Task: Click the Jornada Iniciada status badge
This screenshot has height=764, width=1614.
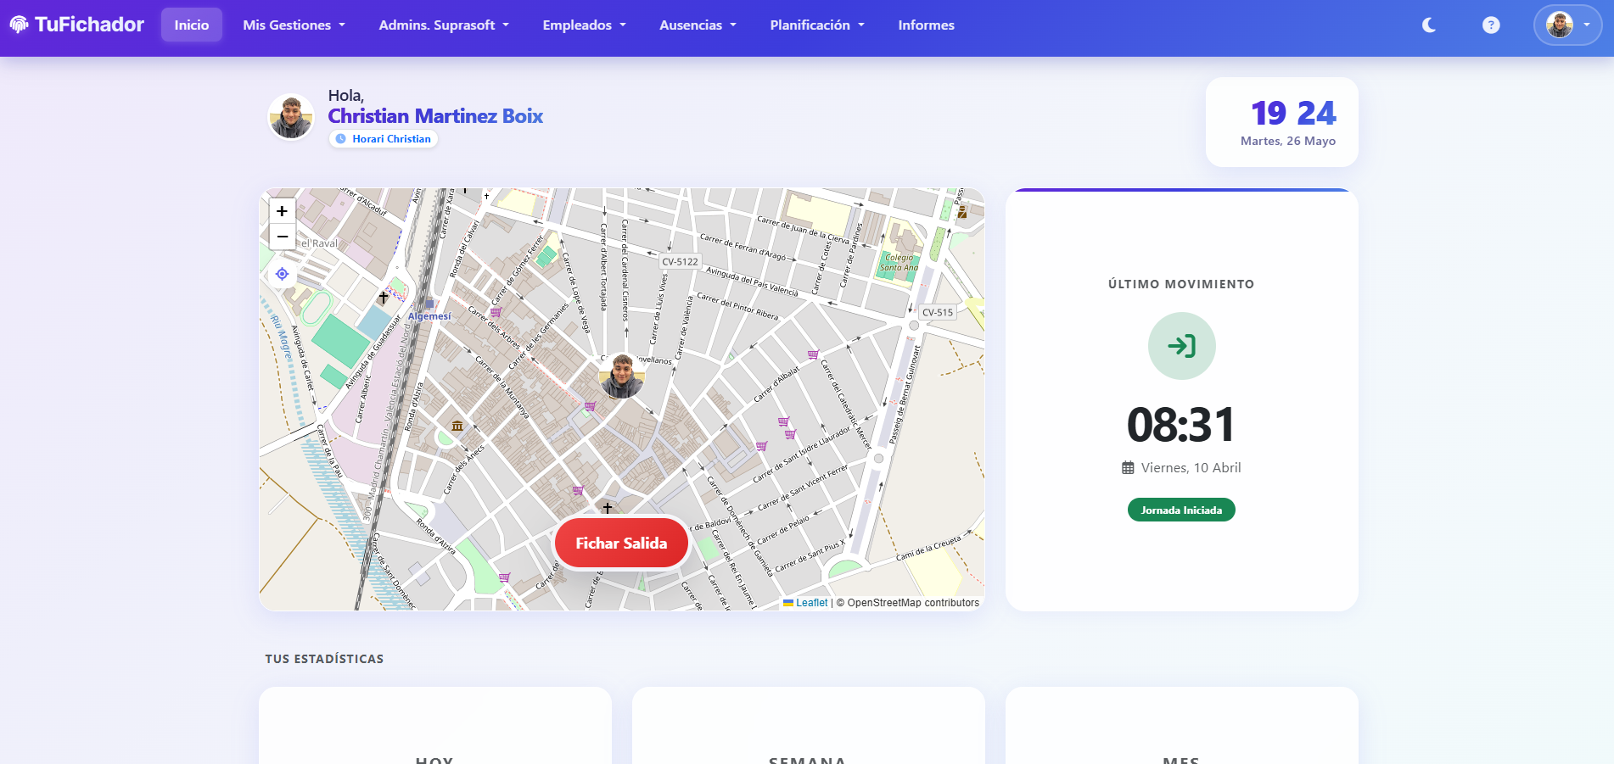Action: 1181,510
